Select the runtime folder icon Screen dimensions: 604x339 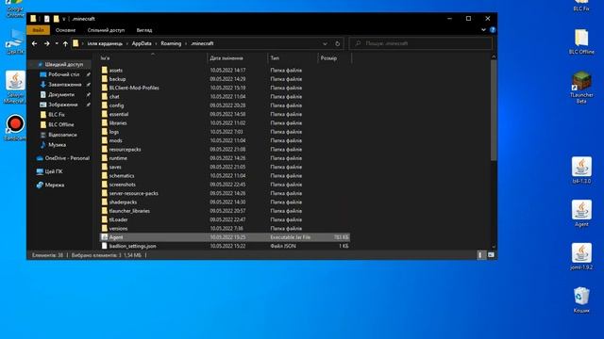coord(105,158)
